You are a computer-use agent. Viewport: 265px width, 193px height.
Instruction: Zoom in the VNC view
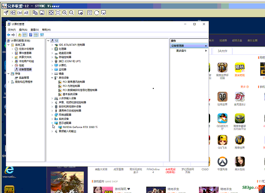[x=65, y=13]
